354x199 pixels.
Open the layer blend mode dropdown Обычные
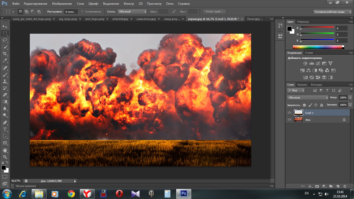point(308,98)
